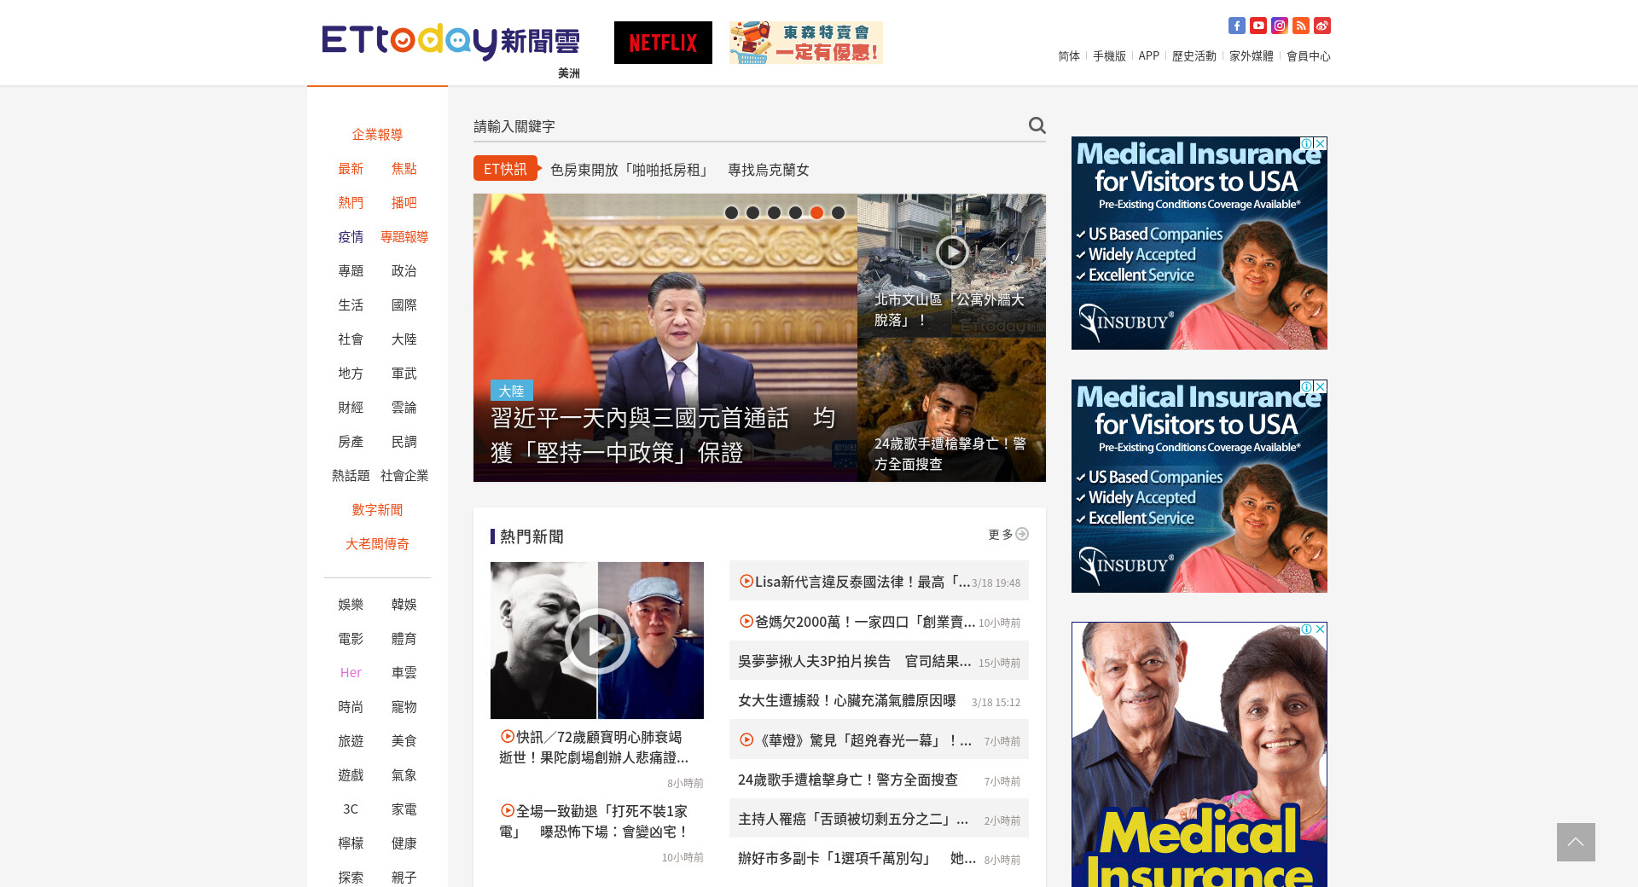Screen dimensions: 1638x887
Task: Read 主持人罹癌 article
Action: [x=853, y=819]
